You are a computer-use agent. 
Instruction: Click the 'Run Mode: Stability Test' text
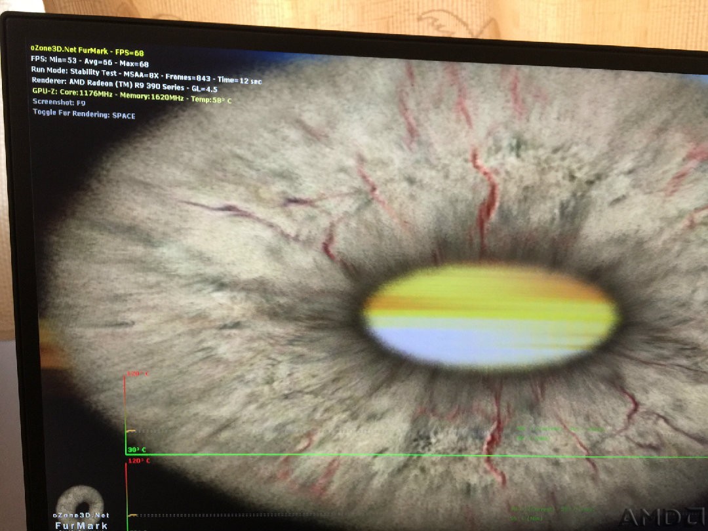(x=73, y=71)
